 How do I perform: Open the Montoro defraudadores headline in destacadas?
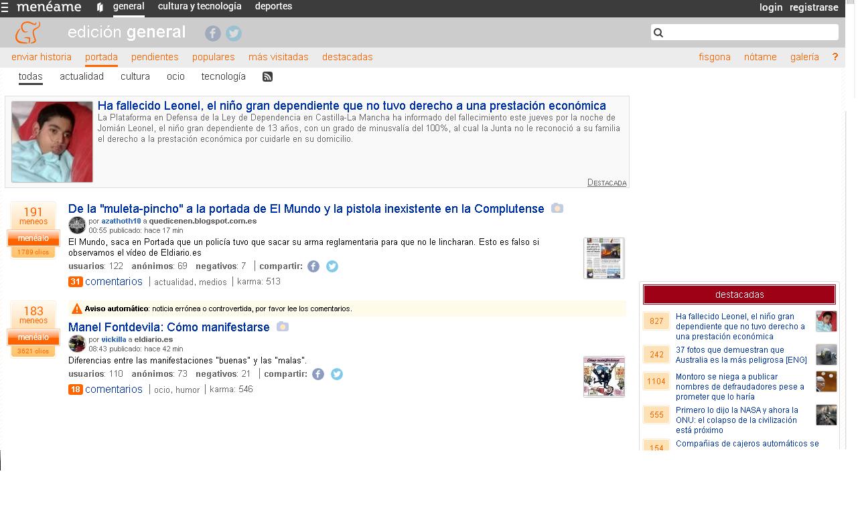pos(739,386)
